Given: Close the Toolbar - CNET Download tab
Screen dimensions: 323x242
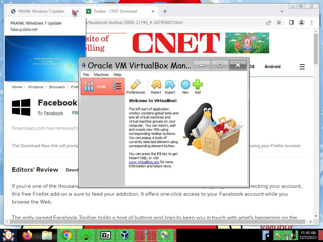Looking at the screenshot, I should [x=153, y=11].
